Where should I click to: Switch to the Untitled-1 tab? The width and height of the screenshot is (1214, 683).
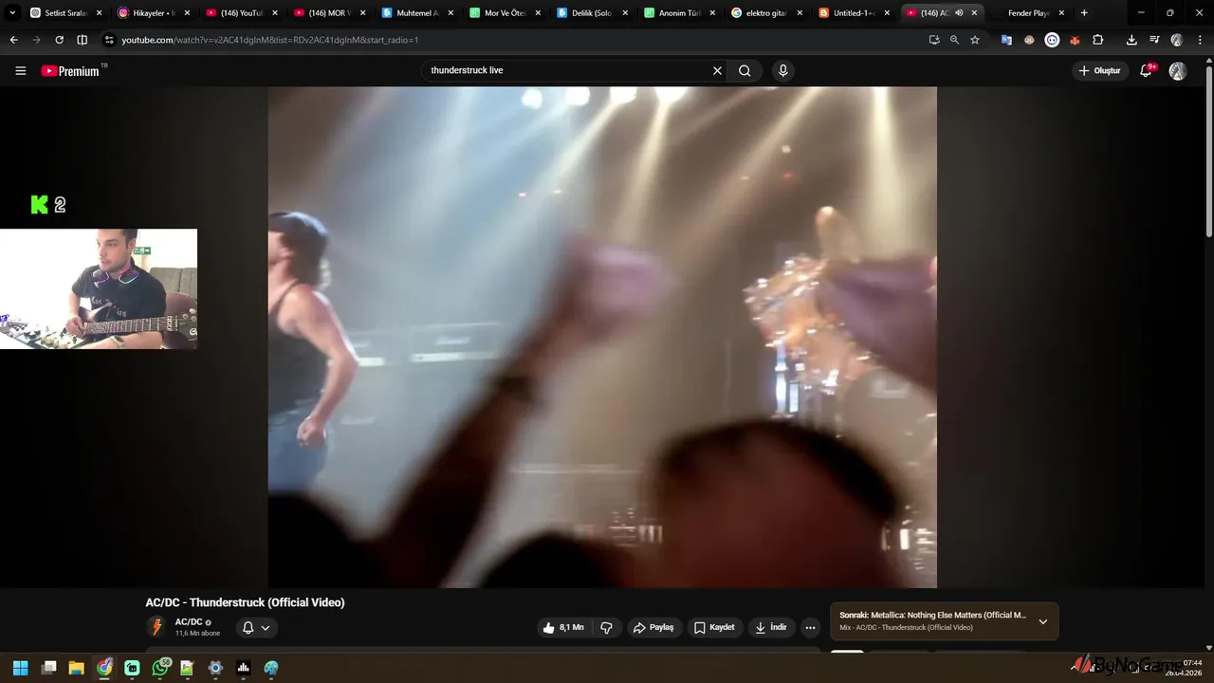[854, 13]
